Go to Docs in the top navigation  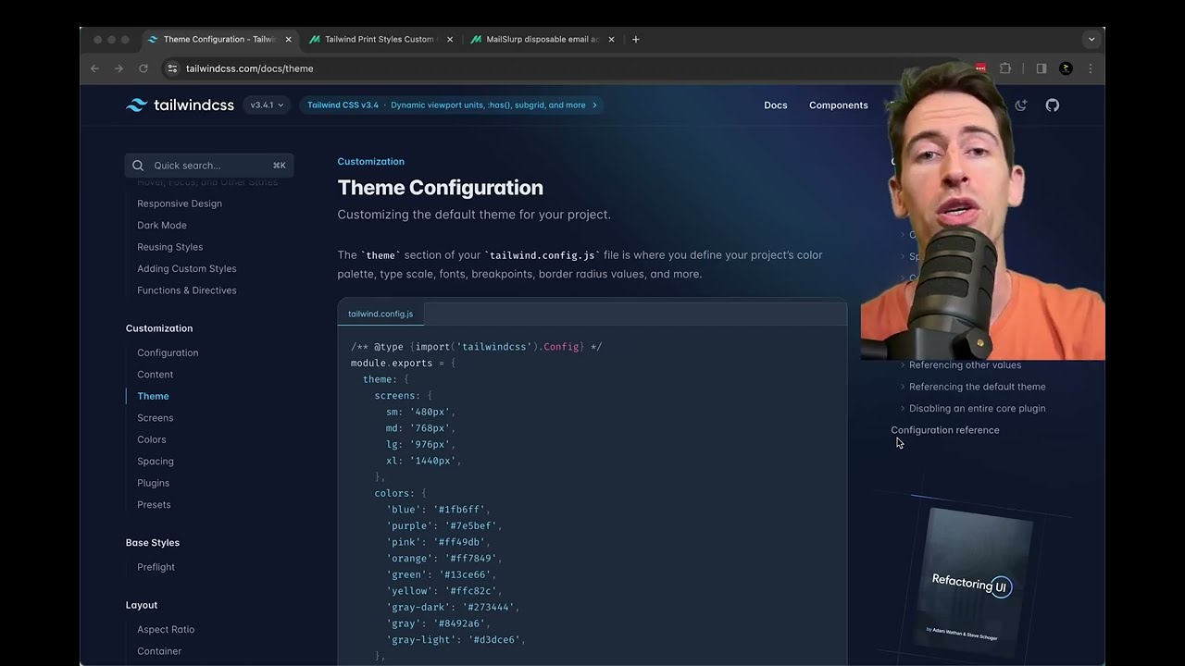coord(776,105)
